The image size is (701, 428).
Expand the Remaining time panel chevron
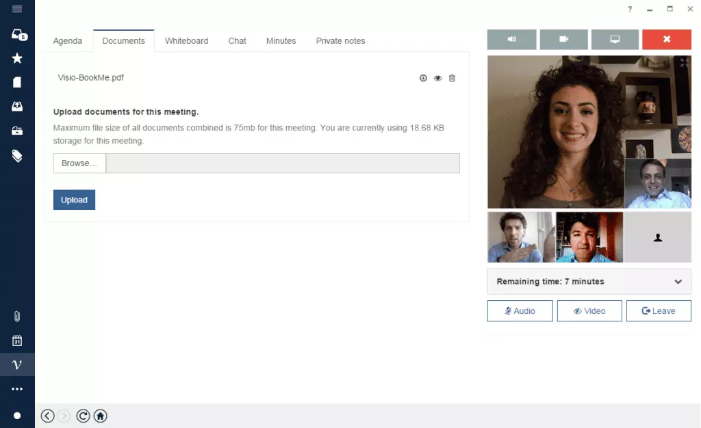[678, 282]
